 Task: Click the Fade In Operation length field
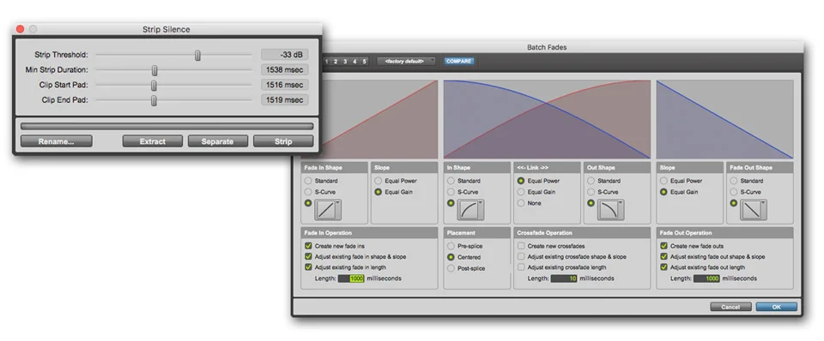(x=351, y=278)
